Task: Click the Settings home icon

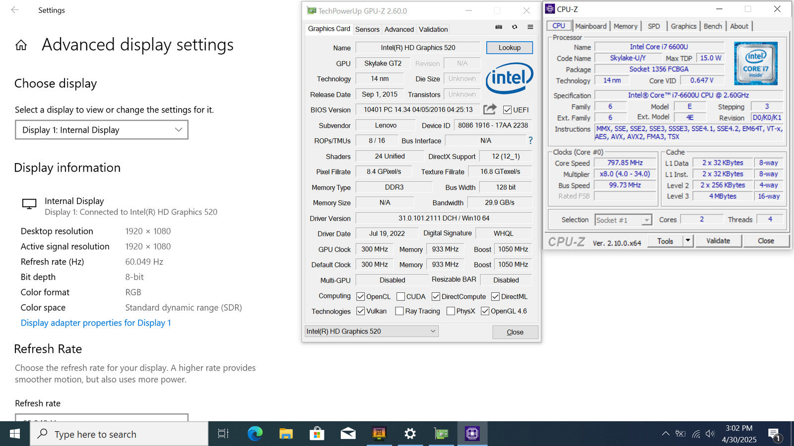Action: tap(21, 46)
